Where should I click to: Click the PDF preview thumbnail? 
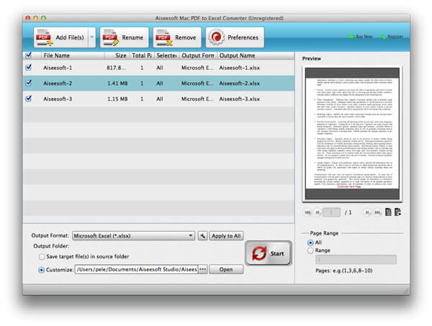click(x=352, y=134)
